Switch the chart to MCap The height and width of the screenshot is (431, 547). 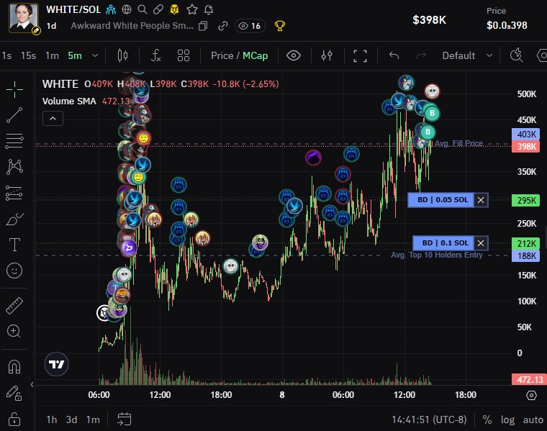click(256, 55)
